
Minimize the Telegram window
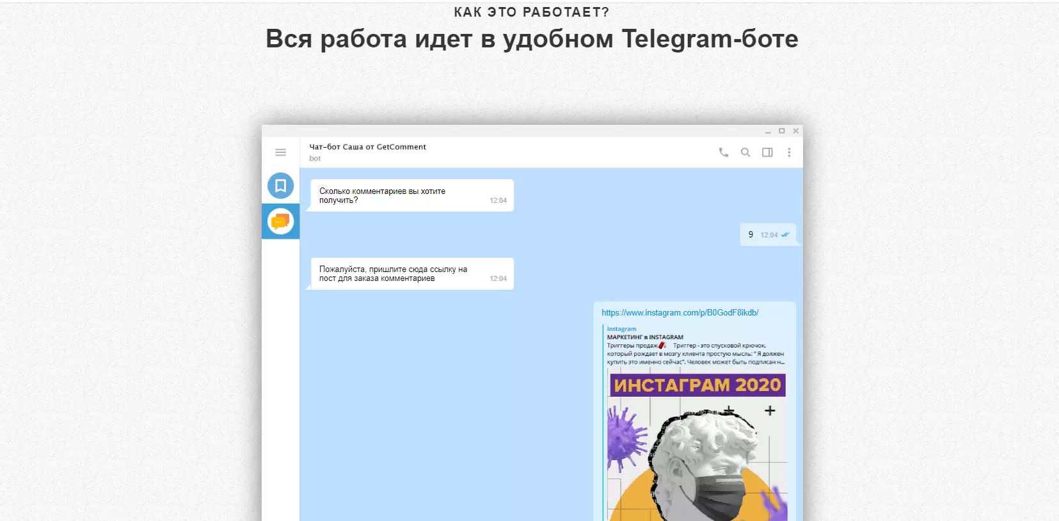point(768,131)
